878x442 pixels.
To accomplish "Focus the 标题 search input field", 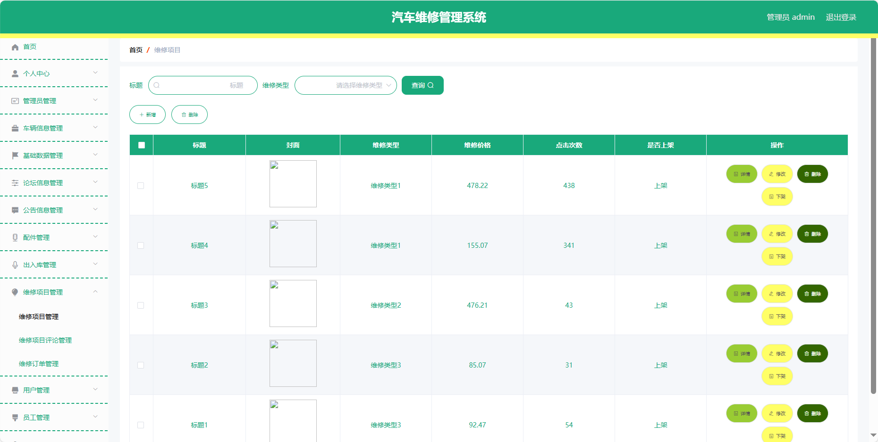I will 203,85.
